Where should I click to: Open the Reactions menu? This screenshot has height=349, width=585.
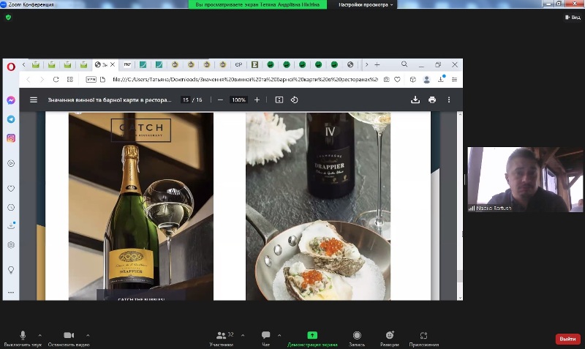click(x=390, y=336)
